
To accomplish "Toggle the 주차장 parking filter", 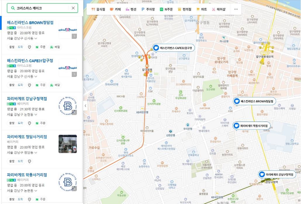I will (x=148, y=9).
